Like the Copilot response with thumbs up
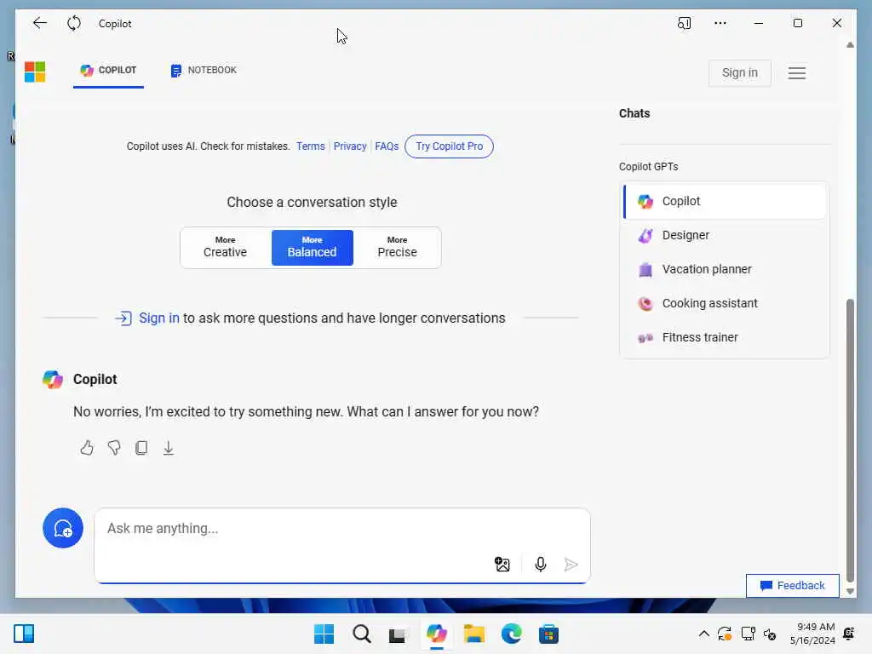Screen dimensions: 872x654 [x=87, y=448]
